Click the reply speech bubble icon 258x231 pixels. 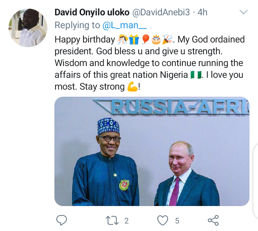(x=62, y=220)
